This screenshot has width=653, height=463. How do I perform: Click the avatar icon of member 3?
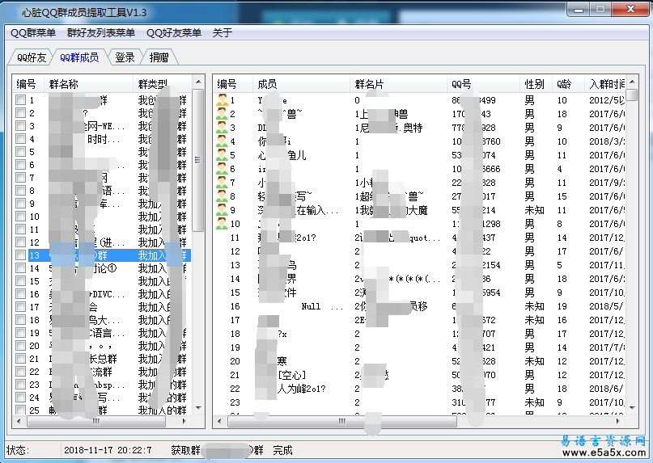pos(222,128)
